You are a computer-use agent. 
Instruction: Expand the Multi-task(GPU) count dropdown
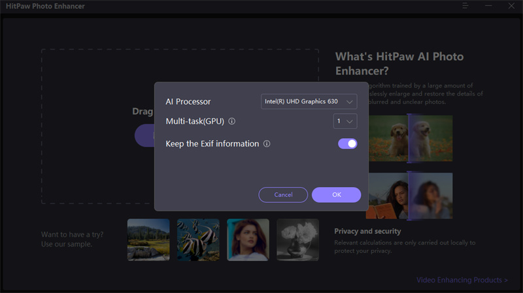[345, 121]
